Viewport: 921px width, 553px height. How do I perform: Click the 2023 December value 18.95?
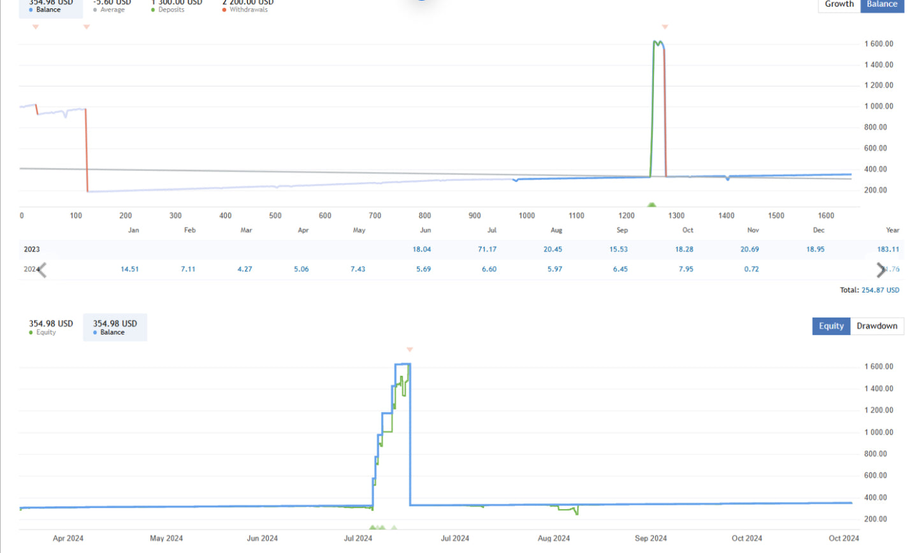pyautogui.click(x=816, y=249)
